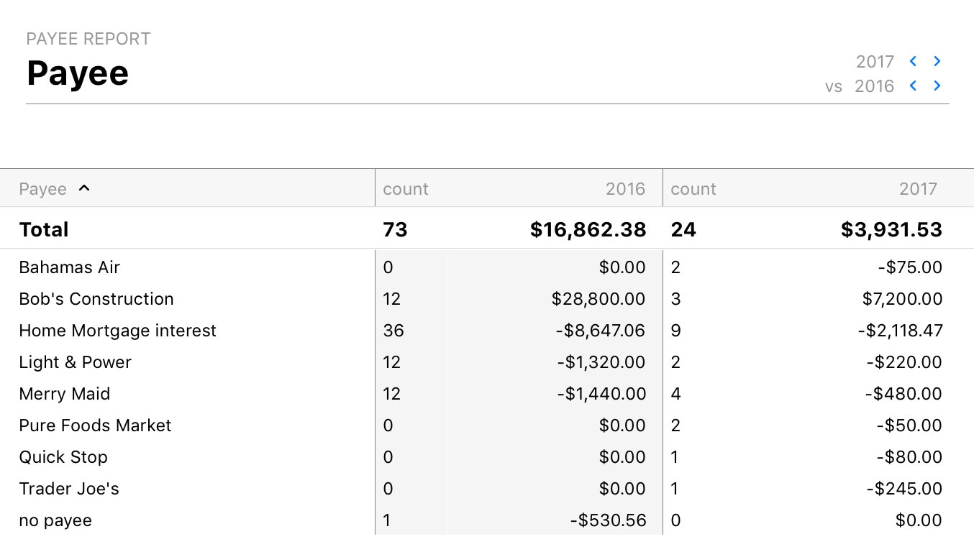974x552 pixels.
Task: Select the Light & Power row
Action: [x=76, y=362]
